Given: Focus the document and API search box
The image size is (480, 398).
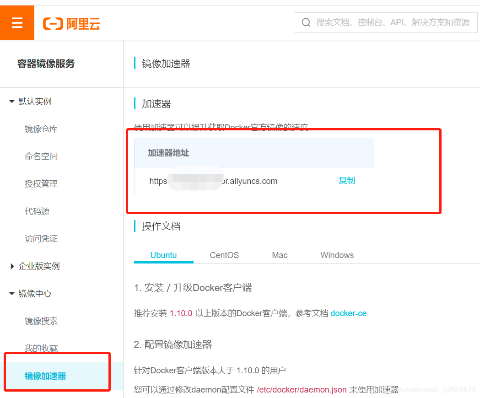Looking at the screenshot, I should tap(385, 22).
